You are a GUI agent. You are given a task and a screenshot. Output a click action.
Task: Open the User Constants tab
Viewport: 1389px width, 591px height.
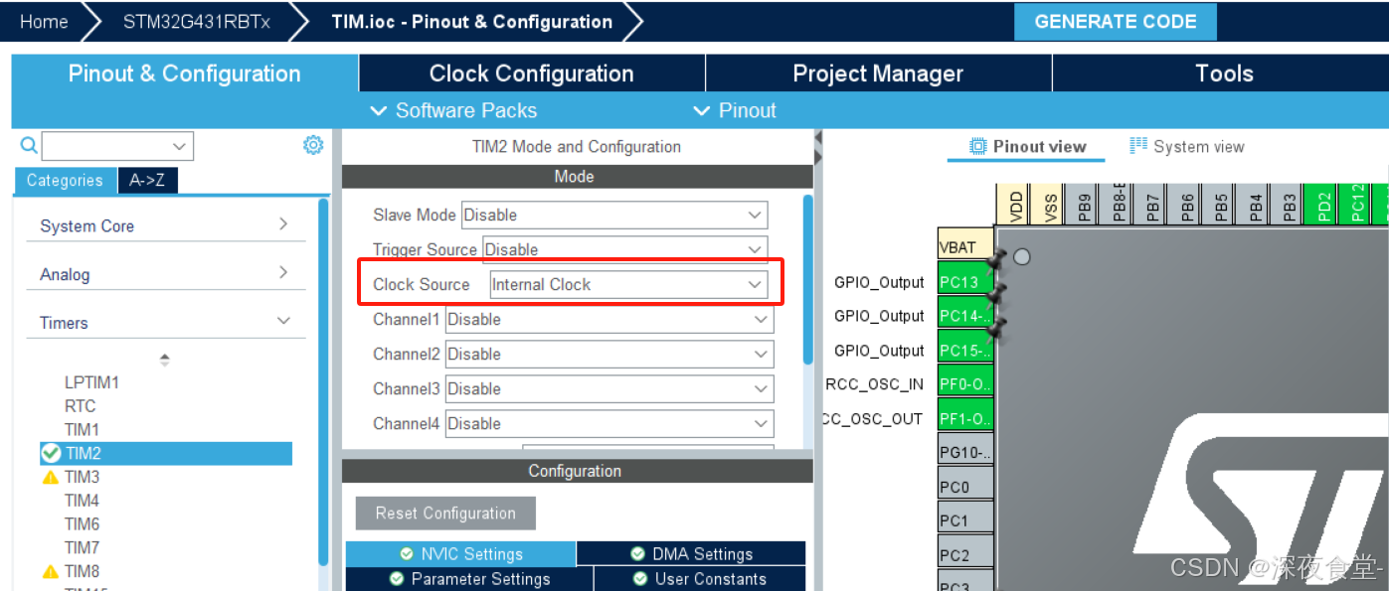click(700, 579)
